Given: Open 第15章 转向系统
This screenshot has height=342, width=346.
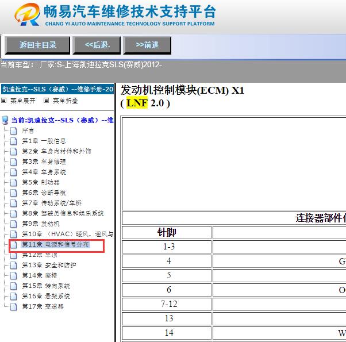Looking at the screenshot, I should [x=45, y=286].
